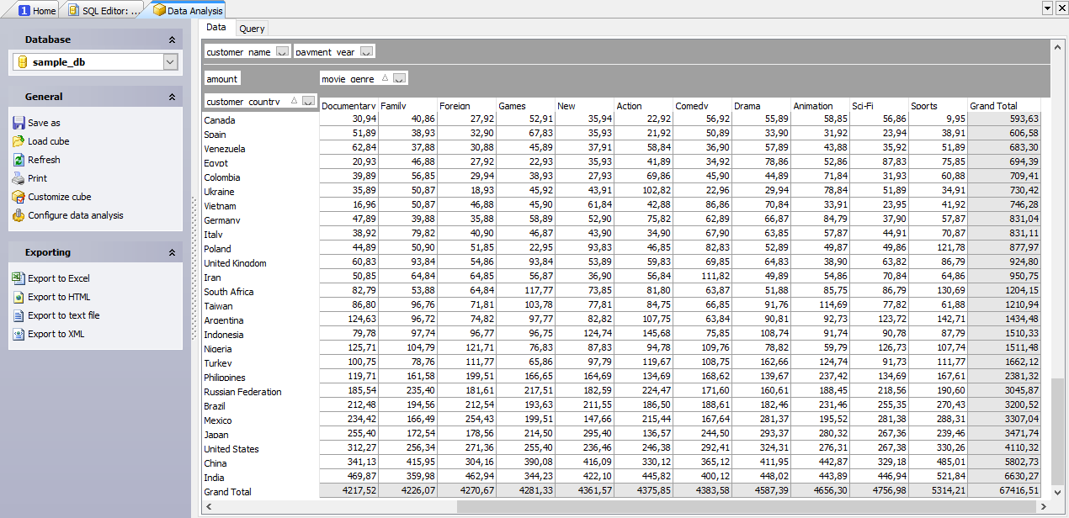This screenshot has width=1069, height=518.
Task: Click the Export to HTML icon
Action: pos(19,297)
